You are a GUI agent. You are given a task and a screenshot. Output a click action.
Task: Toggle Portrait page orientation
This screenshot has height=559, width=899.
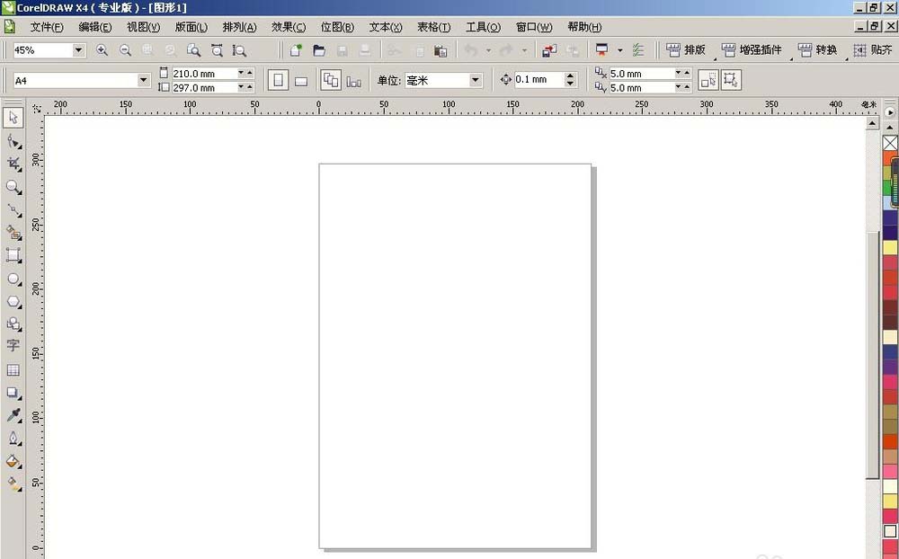[278, 80]
